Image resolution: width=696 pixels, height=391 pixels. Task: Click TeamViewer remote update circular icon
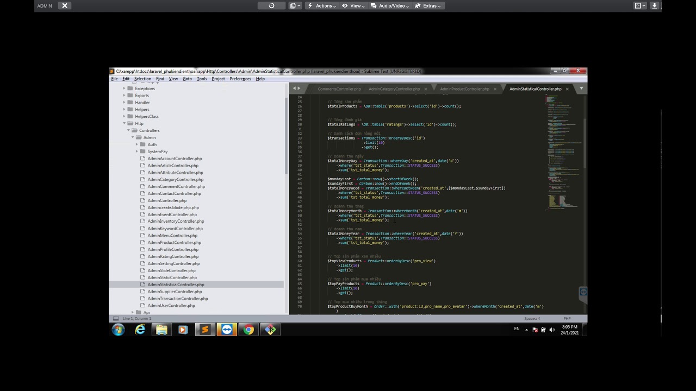click(x=272, y=5)
